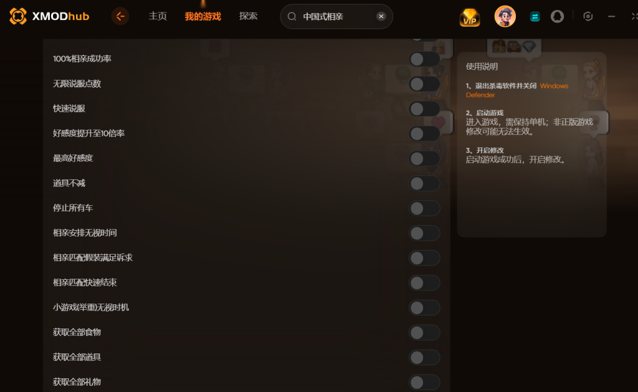
Task: Click the search magnifier icon
Action: (292, 16)
